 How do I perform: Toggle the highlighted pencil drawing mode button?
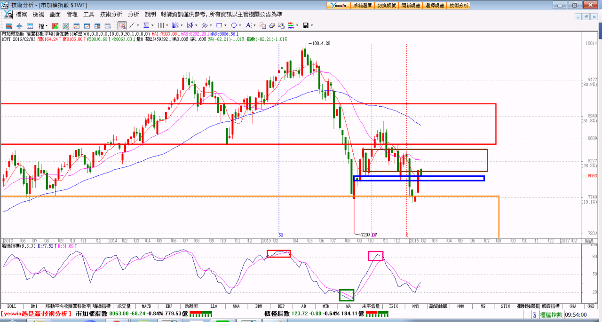(x=122, y=25)
